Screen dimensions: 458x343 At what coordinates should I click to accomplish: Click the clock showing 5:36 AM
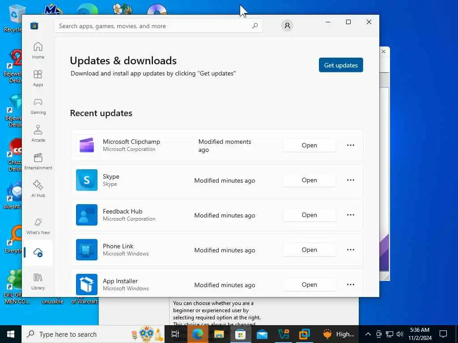pos(420,330)
